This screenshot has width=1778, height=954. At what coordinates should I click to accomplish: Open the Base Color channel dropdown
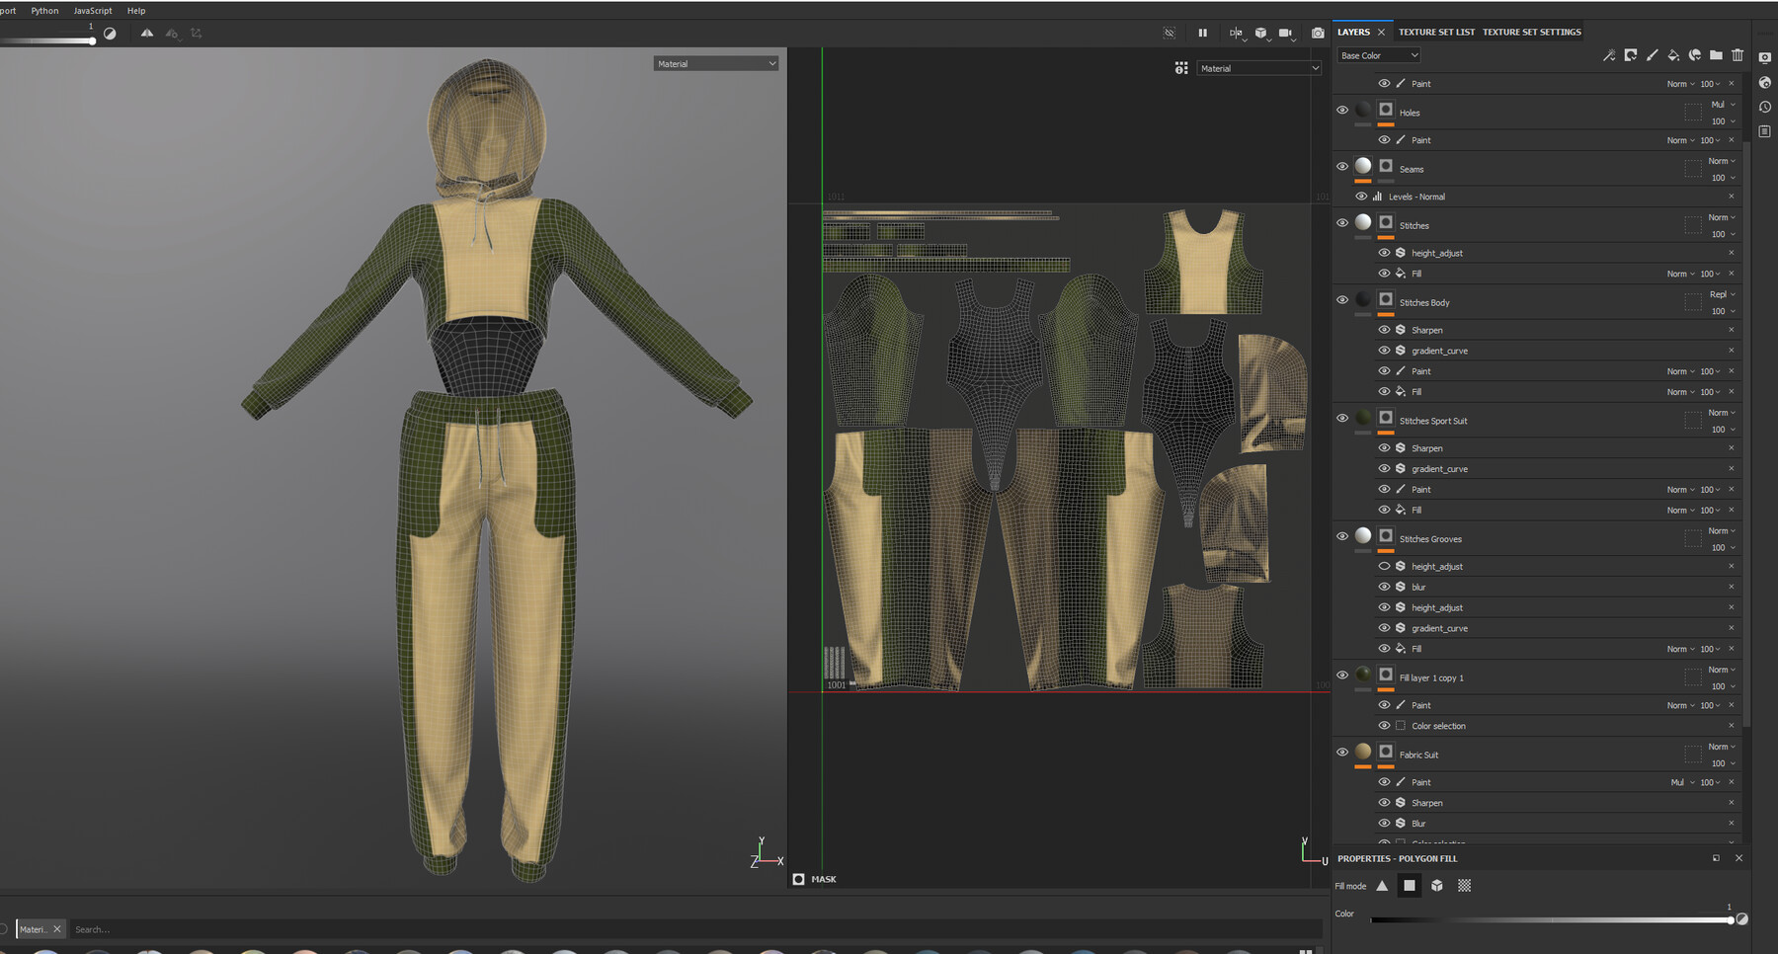(x=1377, y=54)
